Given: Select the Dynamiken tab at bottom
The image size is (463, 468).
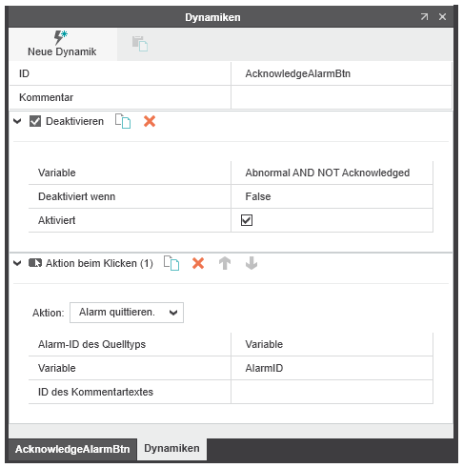Looking at the screenshot, I should 171,449.
